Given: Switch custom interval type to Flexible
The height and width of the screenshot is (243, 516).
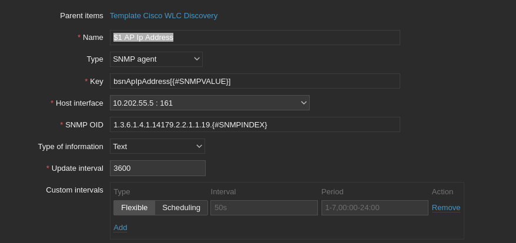Looking at the screenshot, I should click(x=134, y=208).
